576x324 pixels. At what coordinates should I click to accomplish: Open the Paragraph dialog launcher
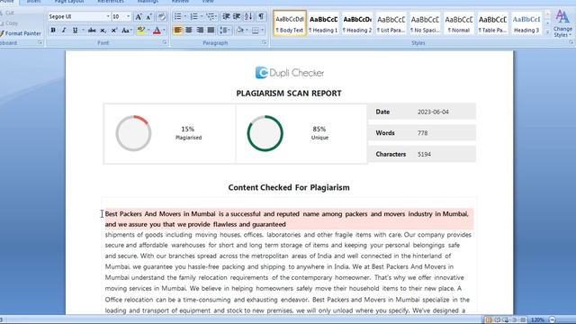coord(264,42)
